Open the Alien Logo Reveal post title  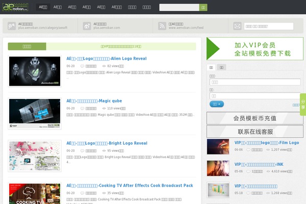107,59
